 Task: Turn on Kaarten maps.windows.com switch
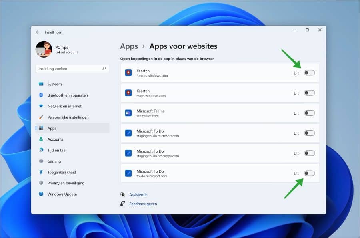pyautogui.click(x=309, y=93)
